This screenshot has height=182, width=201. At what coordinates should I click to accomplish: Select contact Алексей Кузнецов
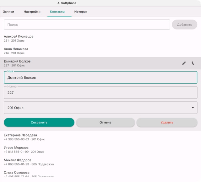(100, 38)
